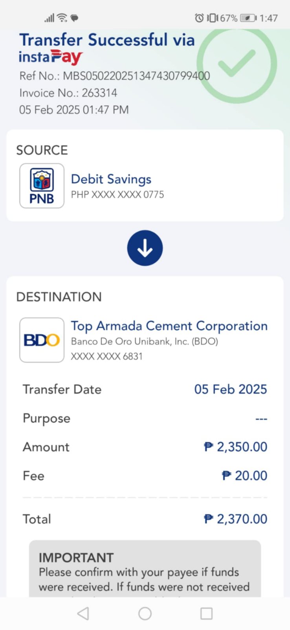
Task: Click the blue down-arrow circle icon
Action: click(145, 248)
